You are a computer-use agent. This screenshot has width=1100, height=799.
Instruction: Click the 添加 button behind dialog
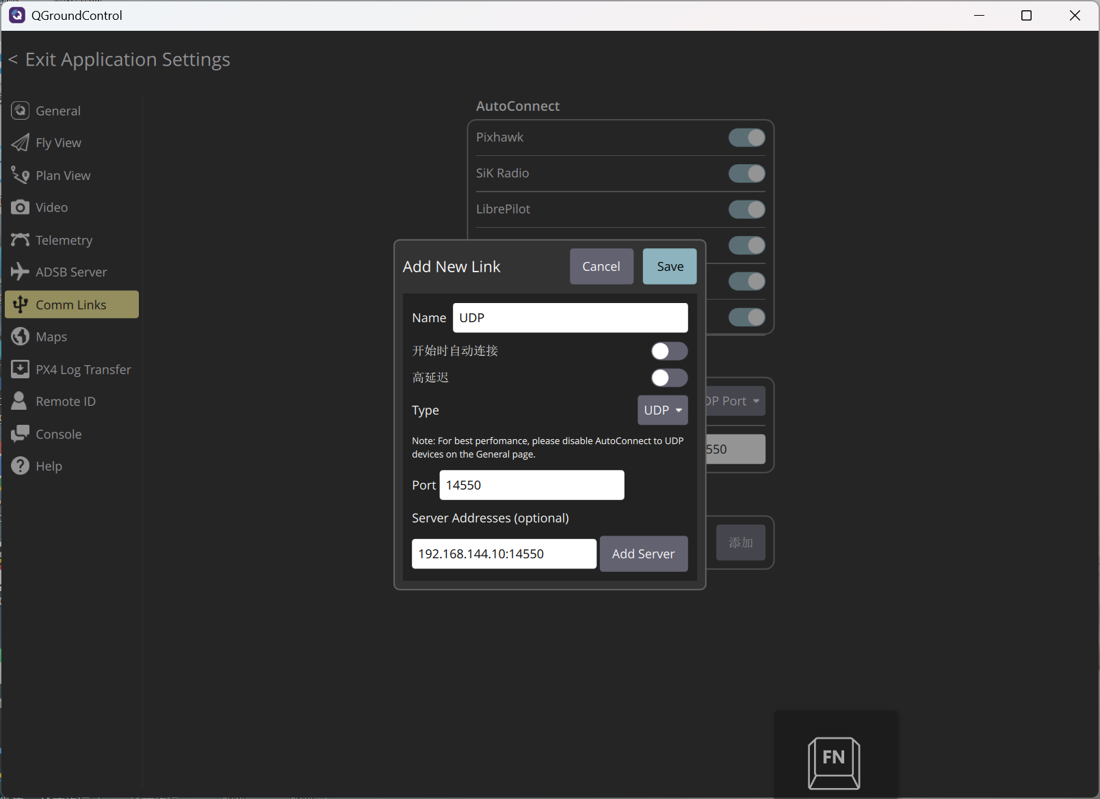[741, 542]
